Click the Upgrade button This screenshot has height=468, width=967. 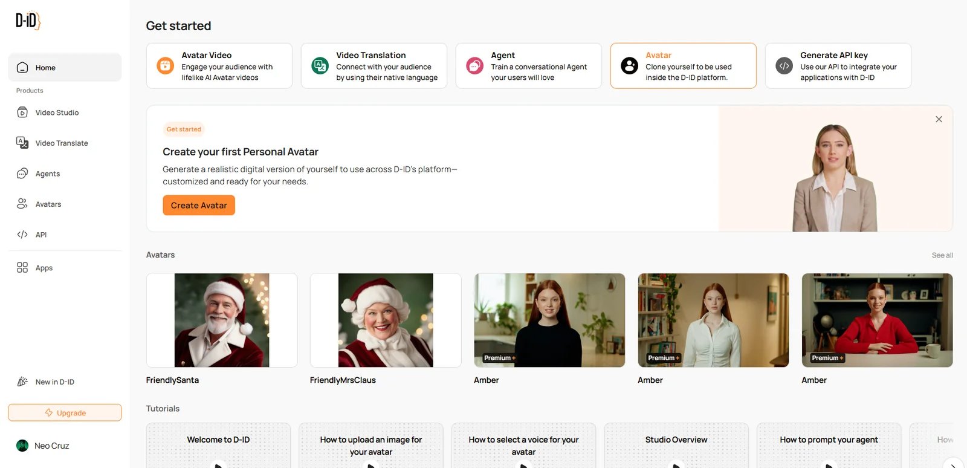pyautogui.click(x=65, y=412)
